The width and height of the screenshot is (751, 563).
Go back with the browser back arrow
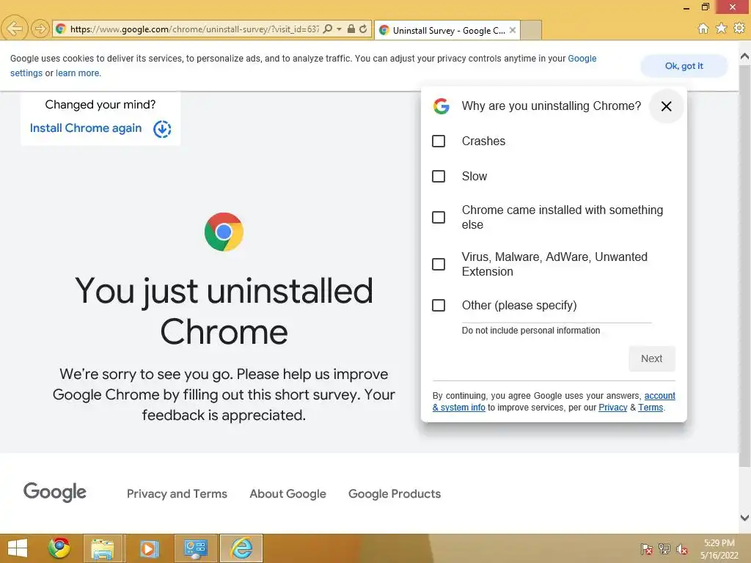[15, 29]
